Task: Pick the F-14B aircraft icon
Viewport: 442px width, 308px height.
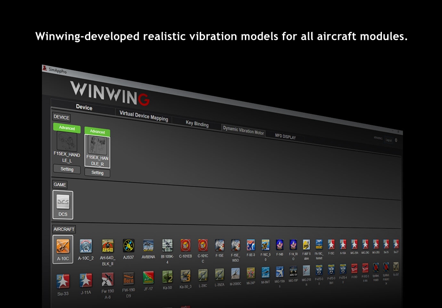Action: 279,245
